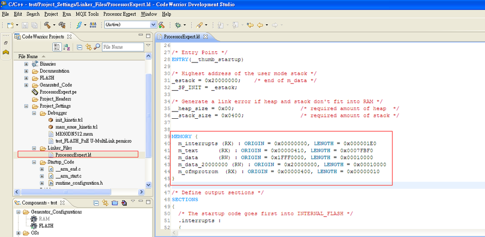
Task: Open the Back history dropdown arrow
Action: click(267, 25)
